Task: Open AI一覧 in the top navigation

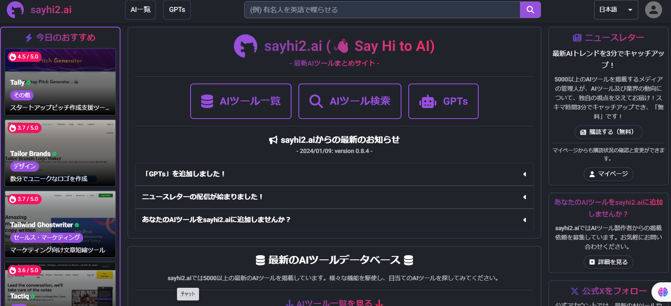Action: [x=140, y=10]
